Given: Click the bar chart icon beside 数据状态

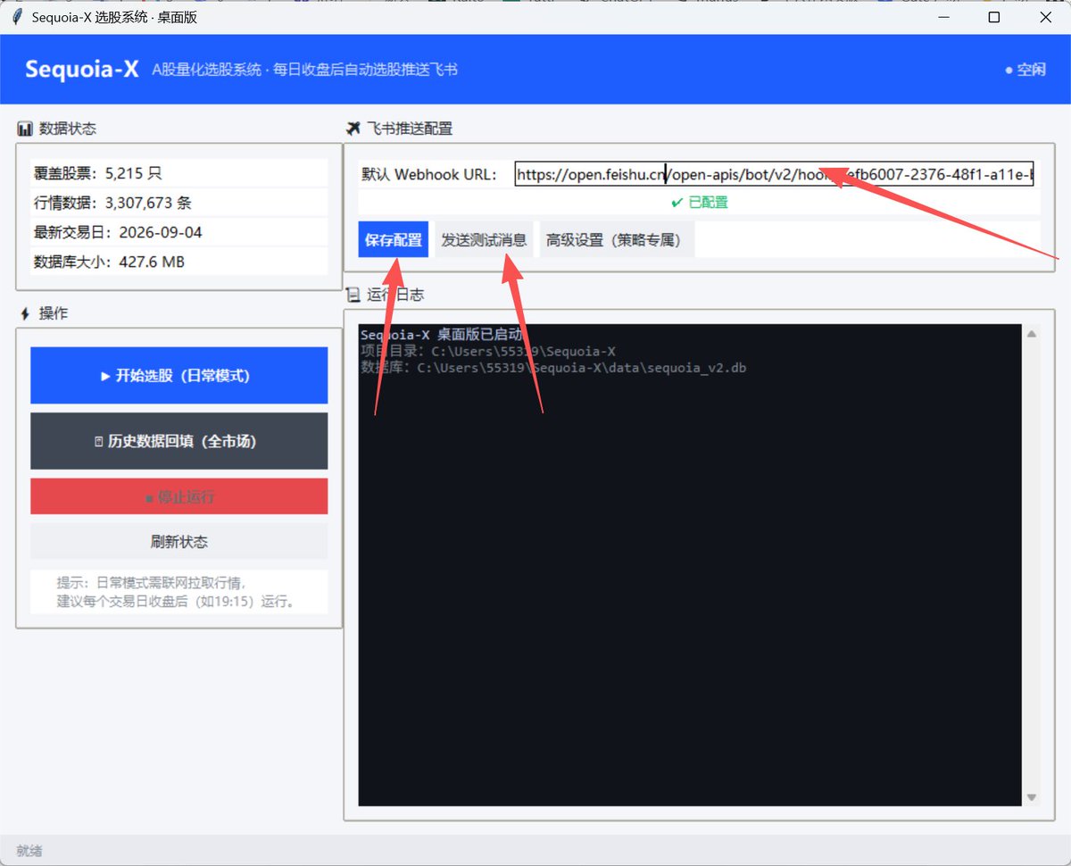Looking at the screenshot, I should coord(25,129).
